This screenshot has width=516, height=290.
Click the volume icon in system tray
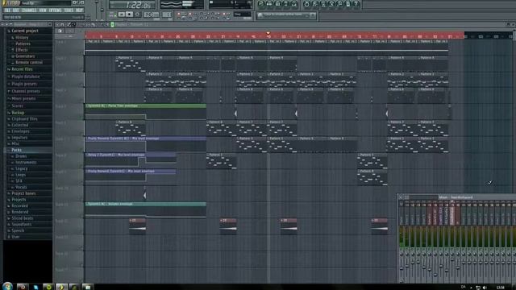pyautogui.click(x=485, y=288)
